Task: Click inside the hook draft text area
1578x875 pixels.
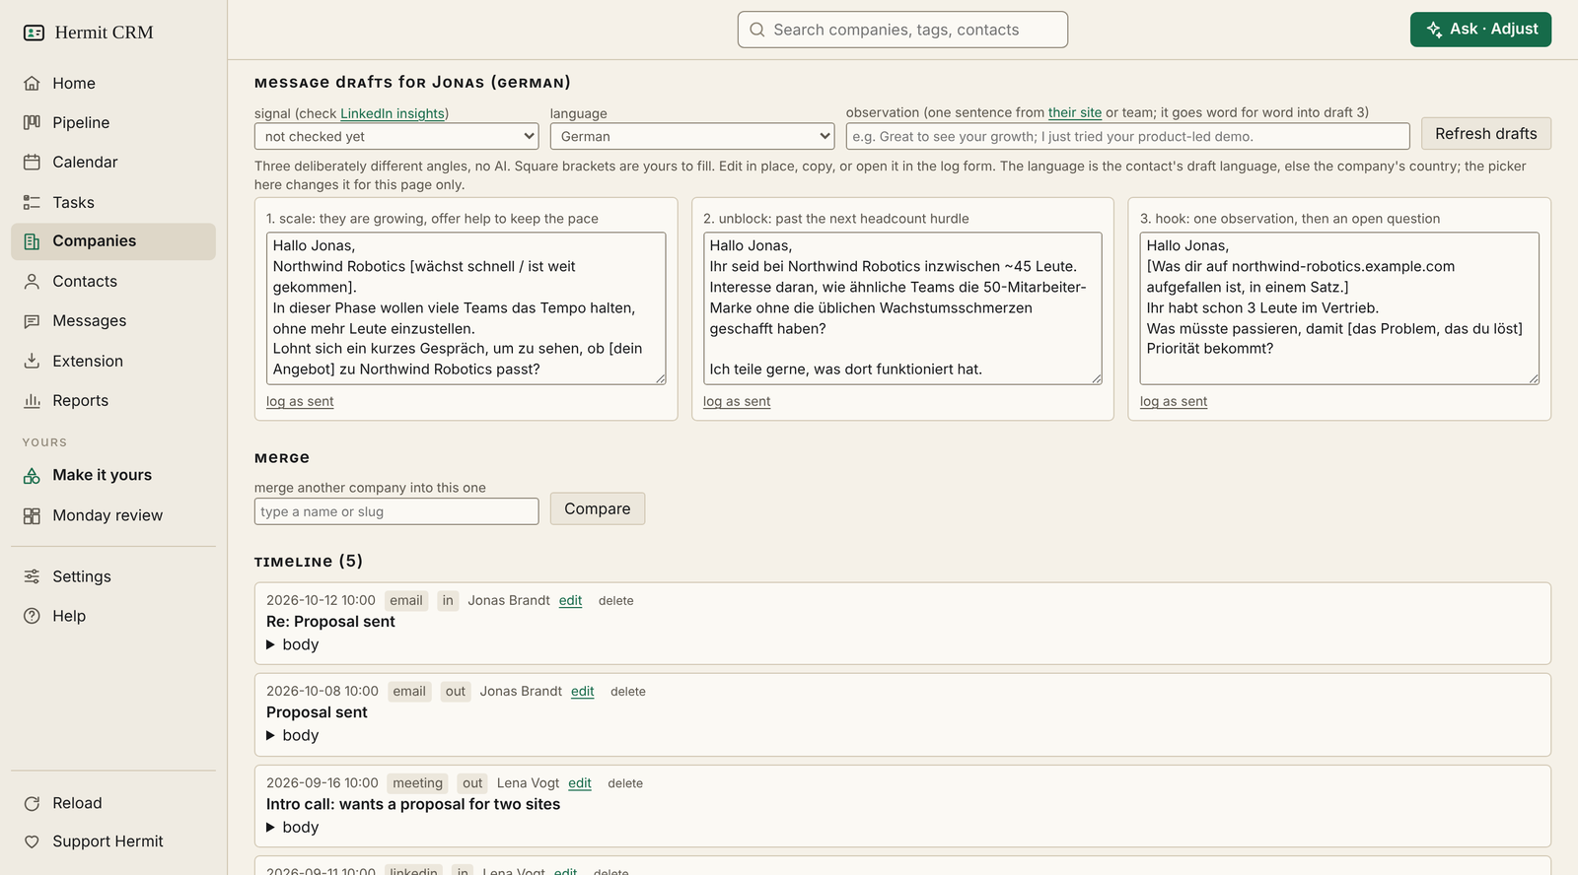Action: (1339, 308)
